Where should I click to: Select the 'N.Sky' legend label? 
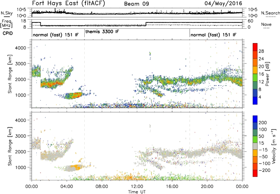(7, 13)
